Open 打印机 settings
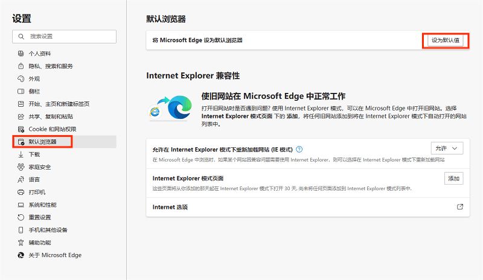 point(65,192)
